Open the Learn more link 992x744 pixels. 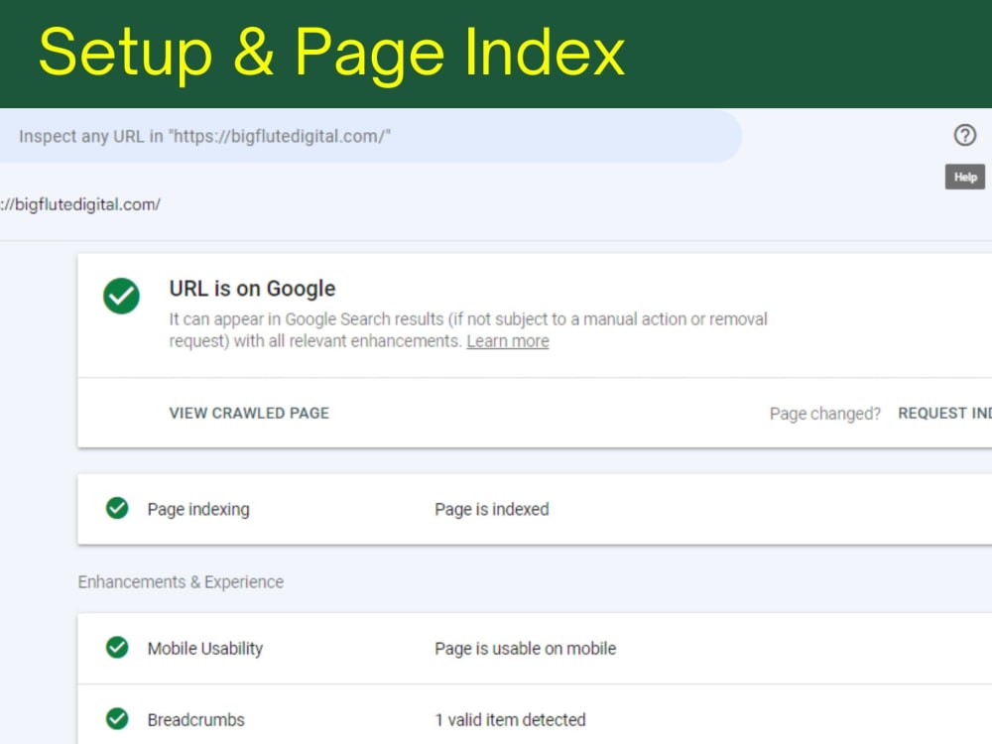(x=507, y=341)
